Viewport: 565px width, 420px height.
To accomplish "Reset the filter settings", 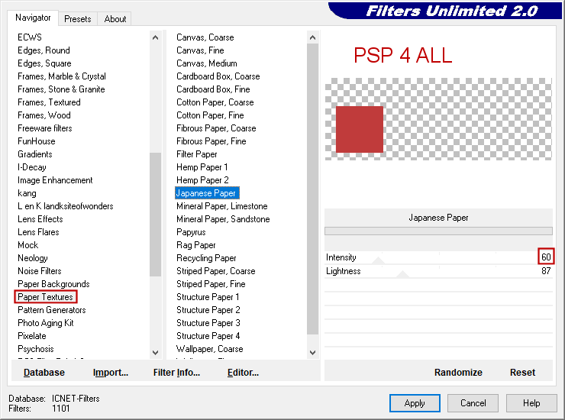I will coord(522,373).
